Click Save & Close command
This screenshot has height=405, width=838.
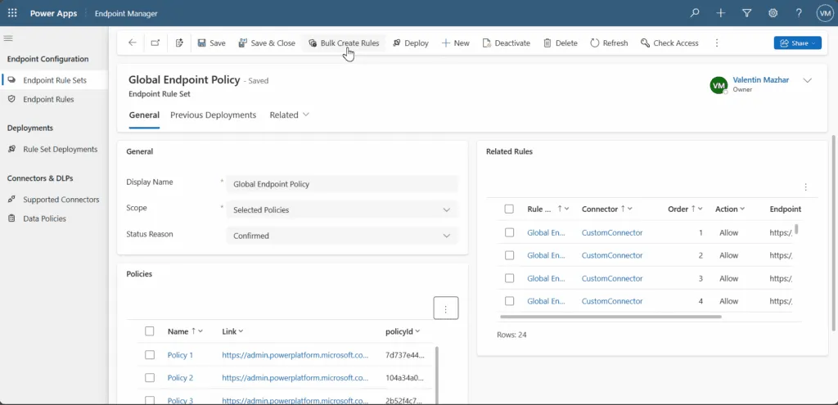(267, 43)
